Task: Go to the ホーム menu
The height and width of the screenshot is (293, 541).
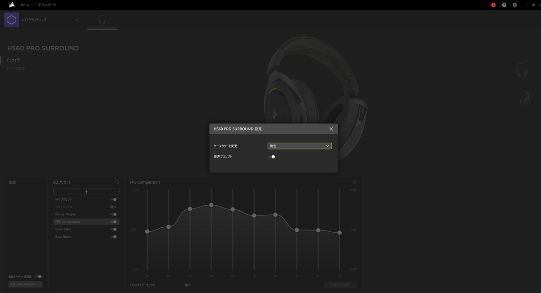Action: coord(25,5)
